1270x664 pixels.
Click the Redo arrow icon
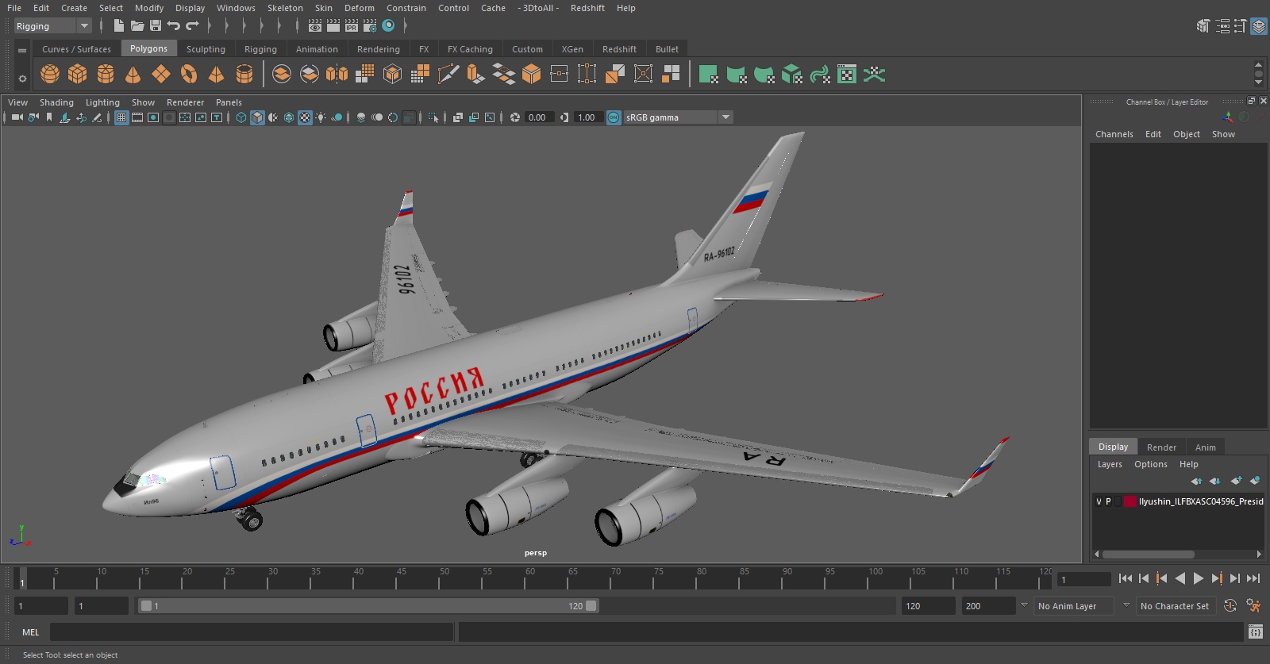coord(192,26)
